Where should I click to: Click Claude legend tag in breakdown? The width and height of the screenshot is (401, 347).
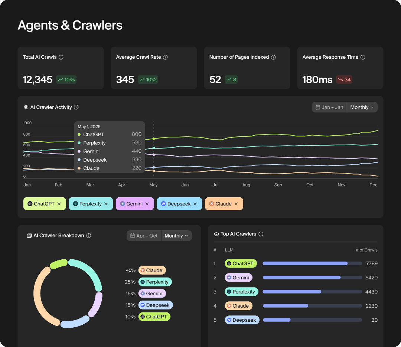click(x=152, y=270)
